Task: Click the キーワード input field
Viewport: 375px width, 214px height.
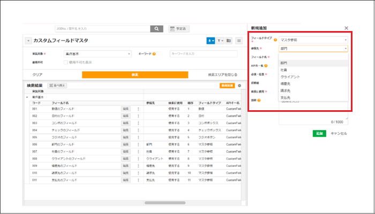Action: 204,53
